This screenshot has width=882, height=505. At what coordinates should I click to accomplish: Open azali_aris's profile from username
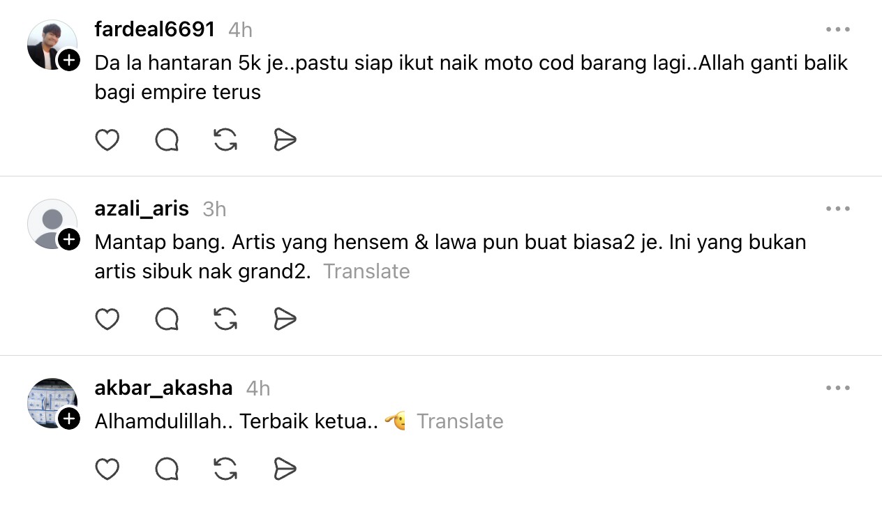142,209
